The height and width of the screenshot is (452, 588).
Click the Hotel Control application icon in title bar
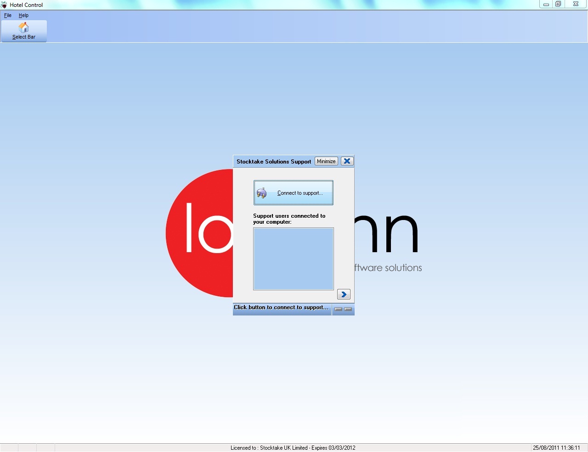4,5
